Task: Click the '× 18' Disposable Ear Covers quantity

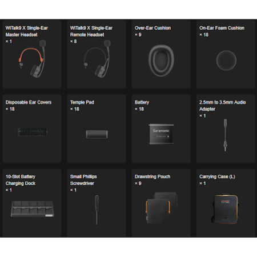Action: [10, 109]
